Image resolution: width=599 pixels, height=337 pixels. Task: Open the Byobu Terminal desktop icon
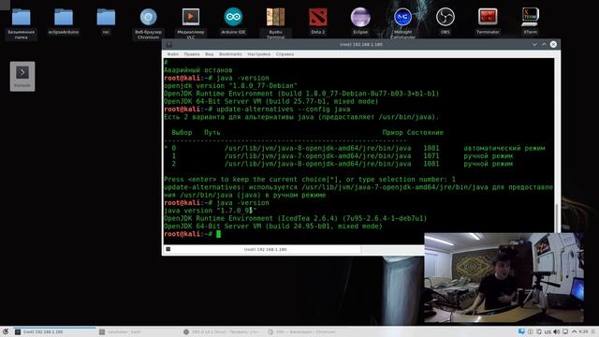click(x=275, y=22)
